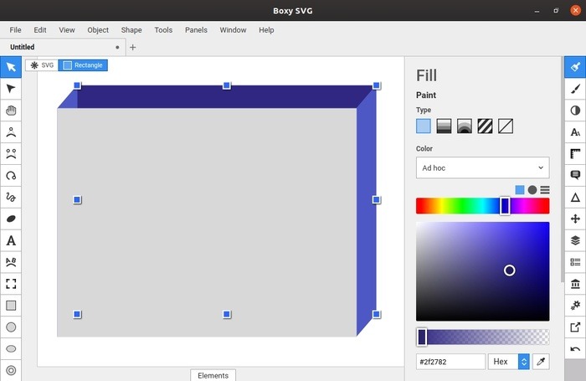Image resolution: width=586 pixels, height=381 pixels.
Task: Select the Rectangle shape tool
Action: tap(11, 306)
